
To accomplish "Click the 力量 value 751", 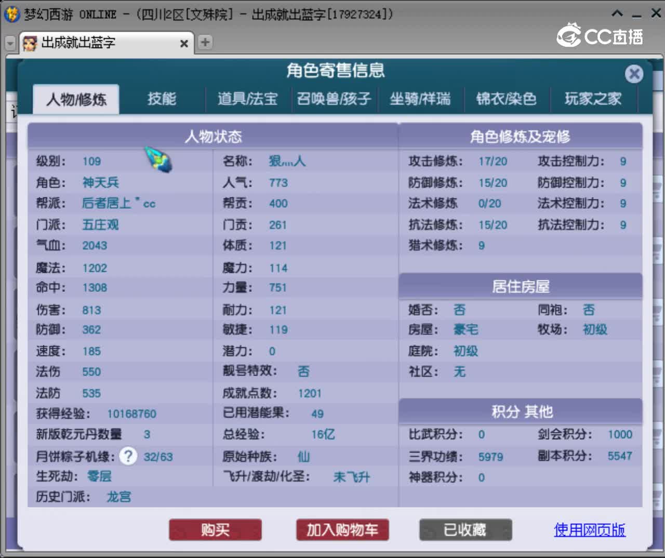I will [278, 288].
